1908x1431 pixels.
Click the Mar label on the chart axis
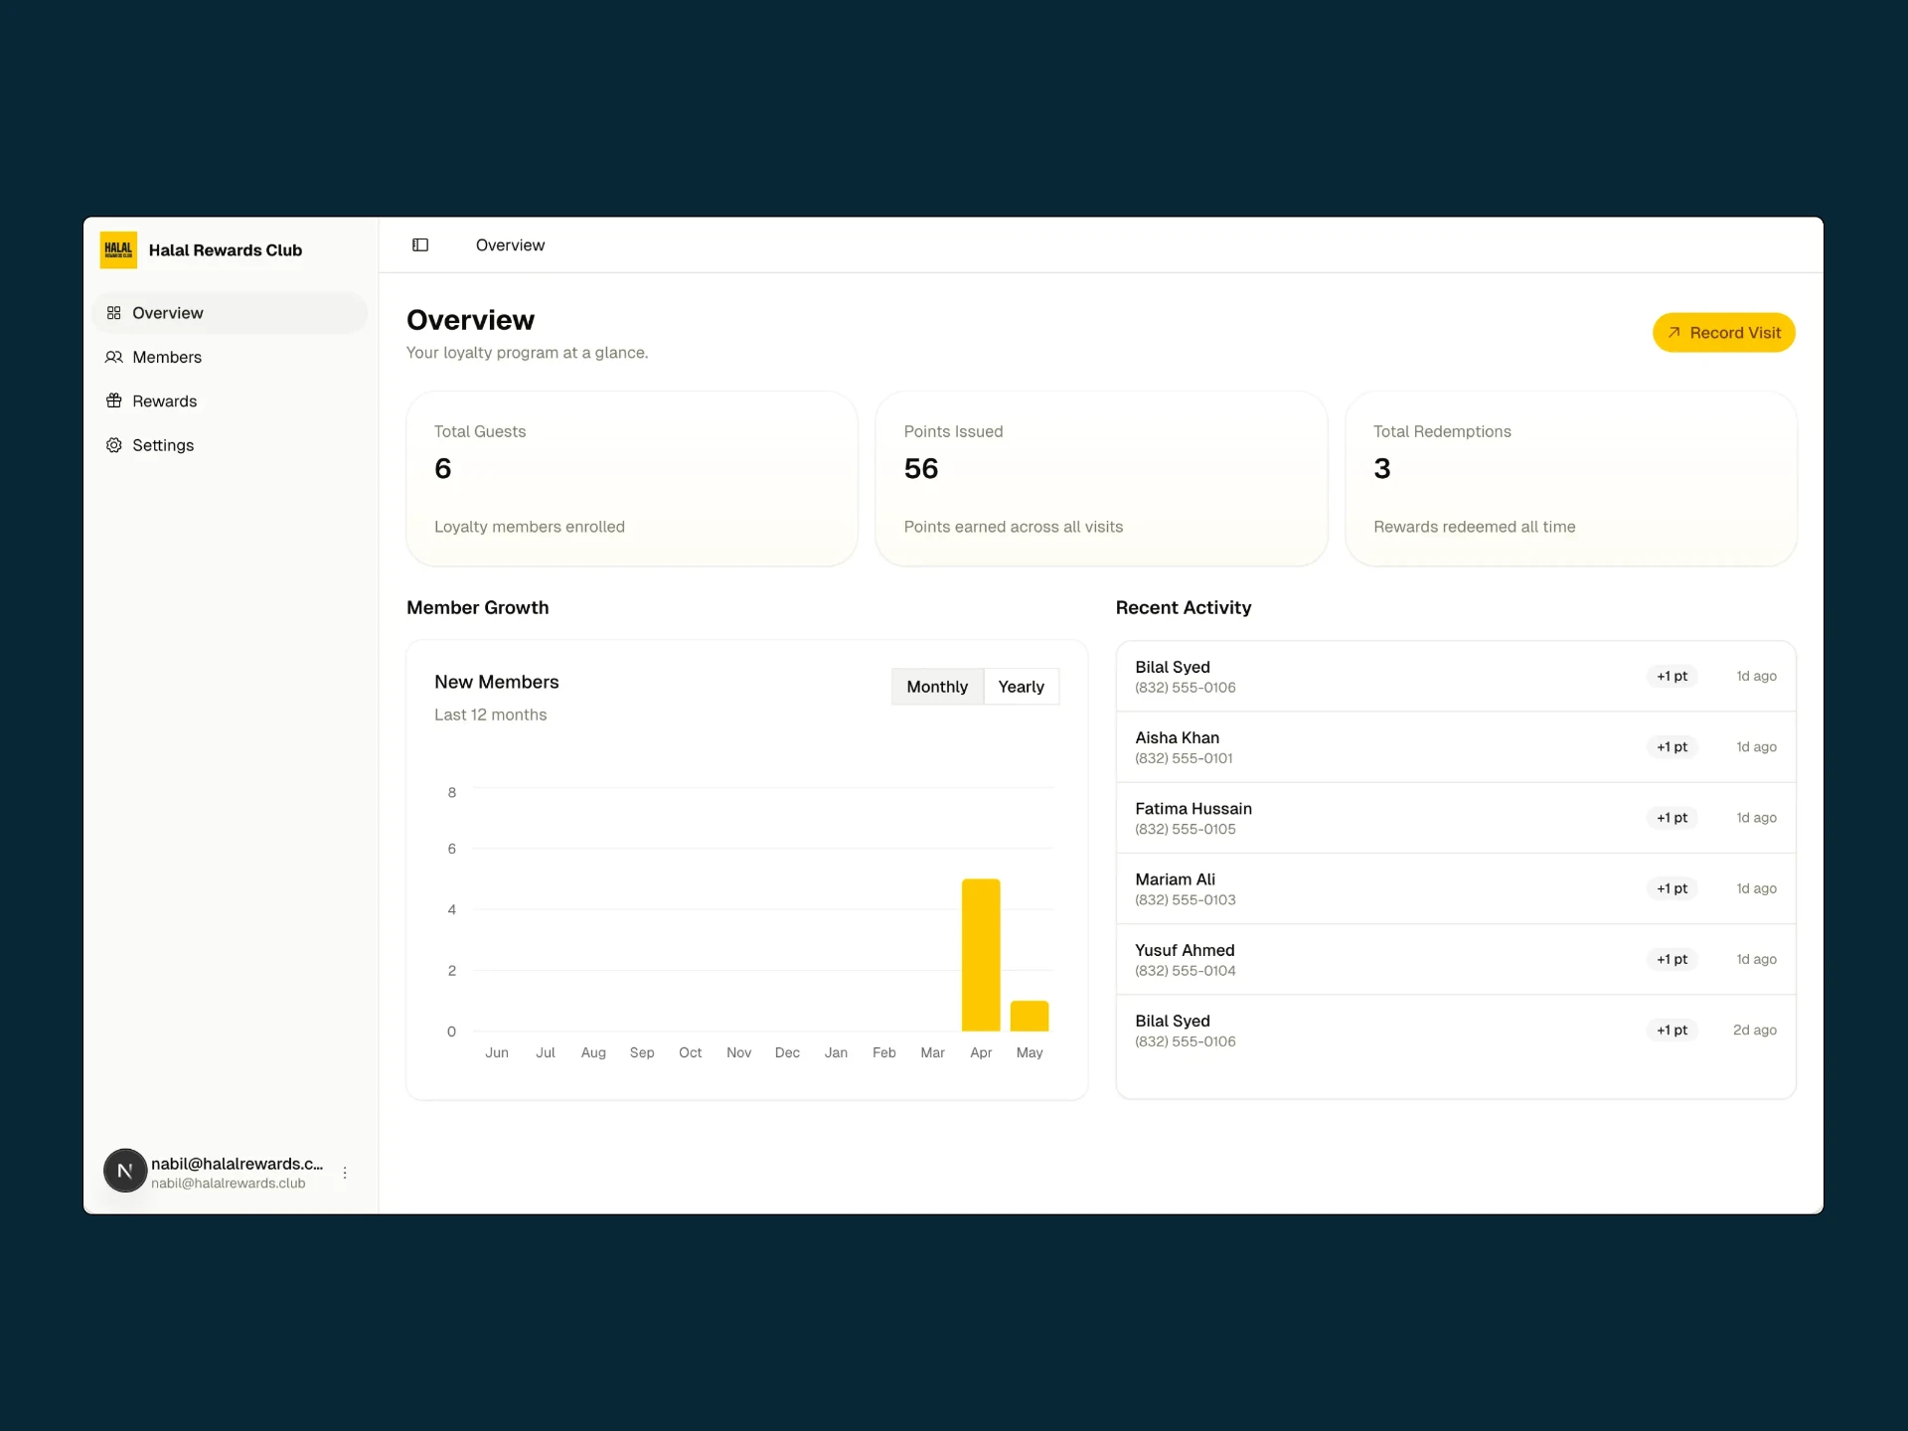pyautogui.click(x=932, y=1052)
